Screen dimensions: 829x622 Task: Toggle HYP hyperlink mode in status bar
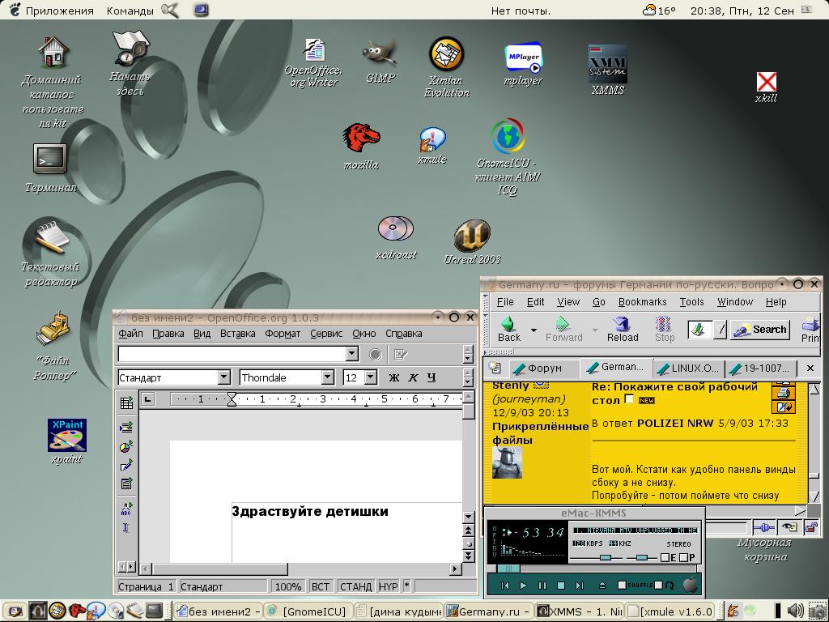[x=388, y=586]
